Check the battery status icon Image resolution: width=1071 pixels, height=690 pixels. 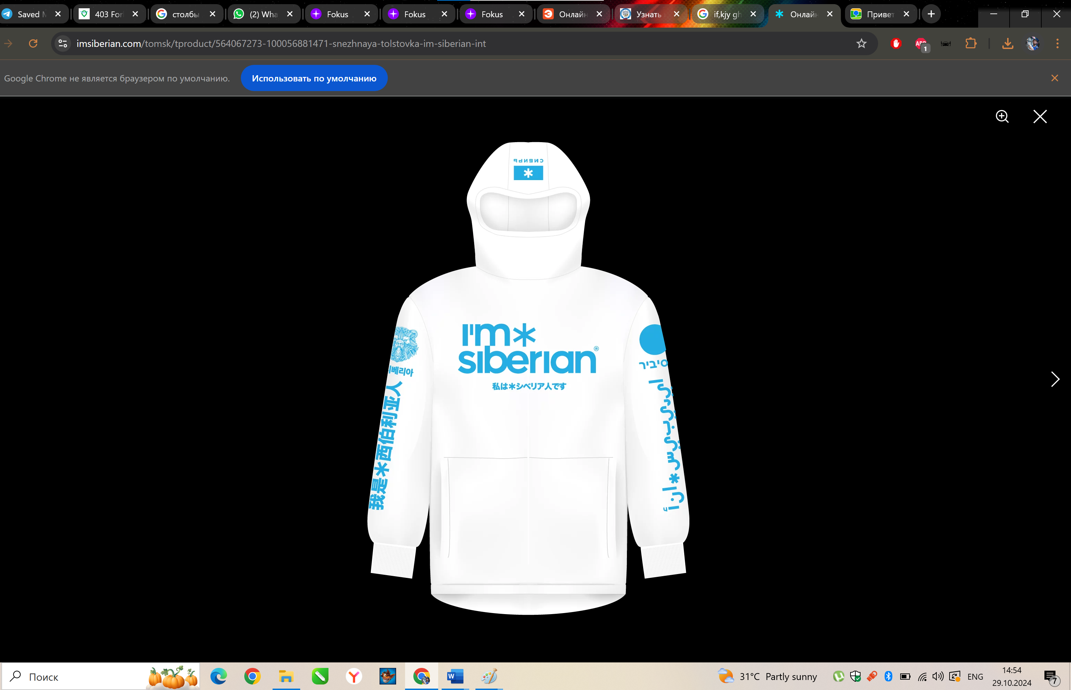[905, 676]
